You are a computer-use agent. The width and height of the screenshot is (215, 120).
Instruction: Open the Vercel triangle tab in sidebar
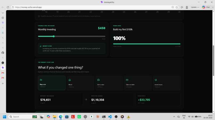click(3, 63)
